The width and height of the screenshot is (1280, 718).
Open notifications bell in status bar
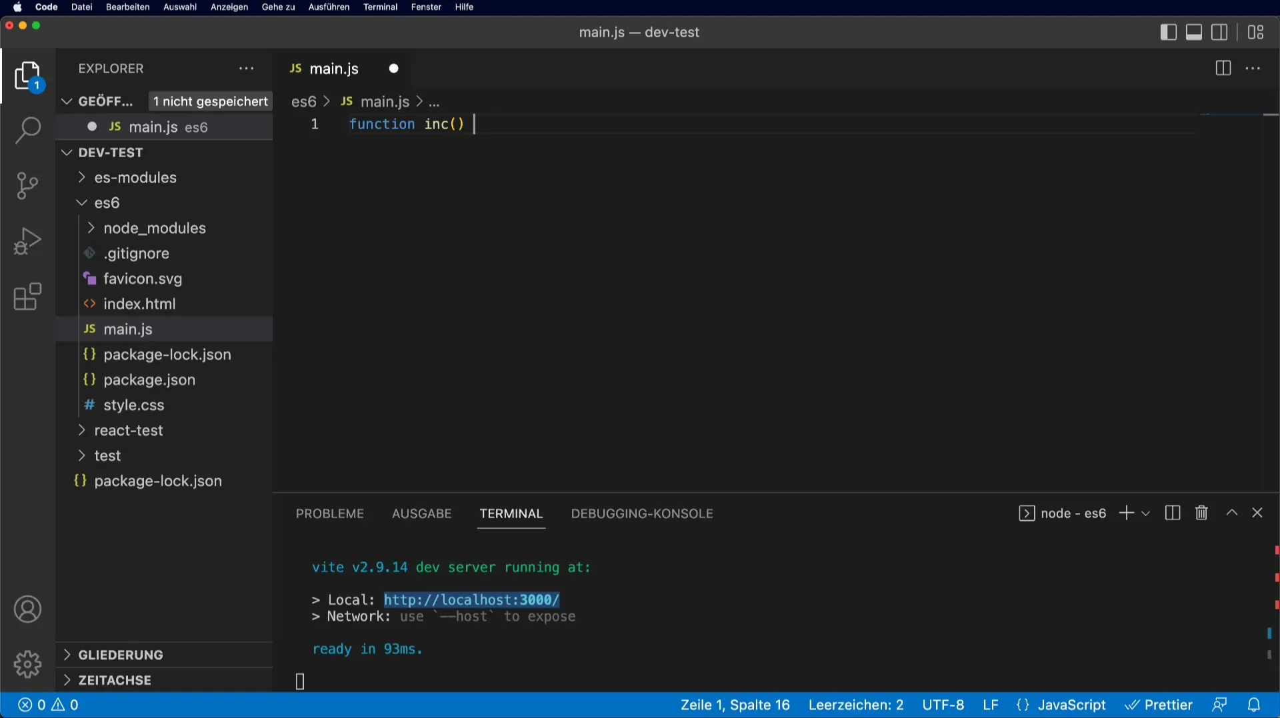1254,705
